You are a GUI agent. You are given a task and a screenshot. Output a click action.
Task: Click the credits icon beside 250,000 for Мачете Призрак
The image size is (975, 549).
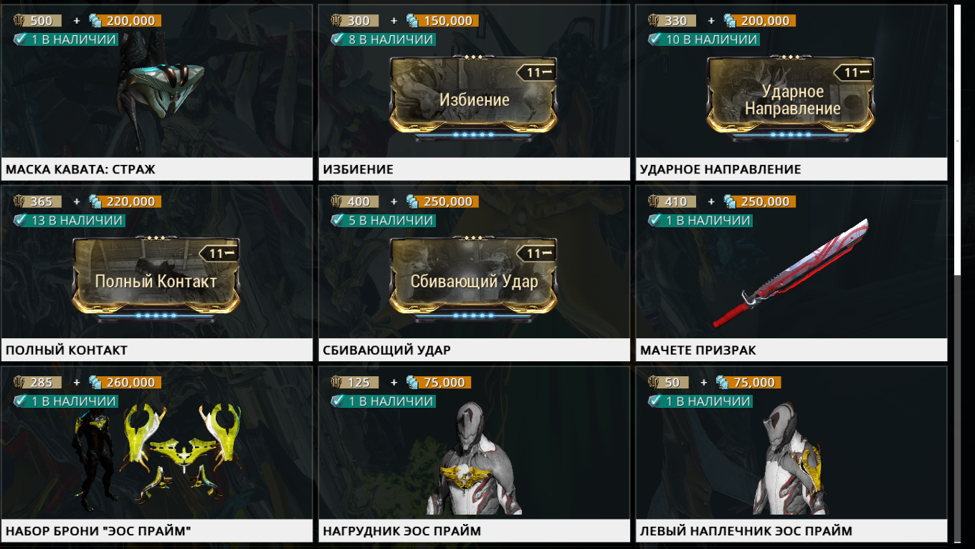pos(730,202)
